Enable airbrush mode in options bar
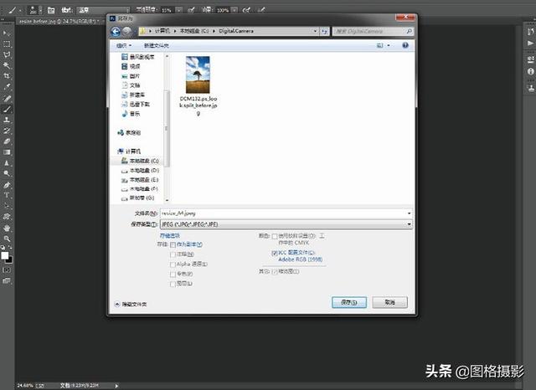 246,10
